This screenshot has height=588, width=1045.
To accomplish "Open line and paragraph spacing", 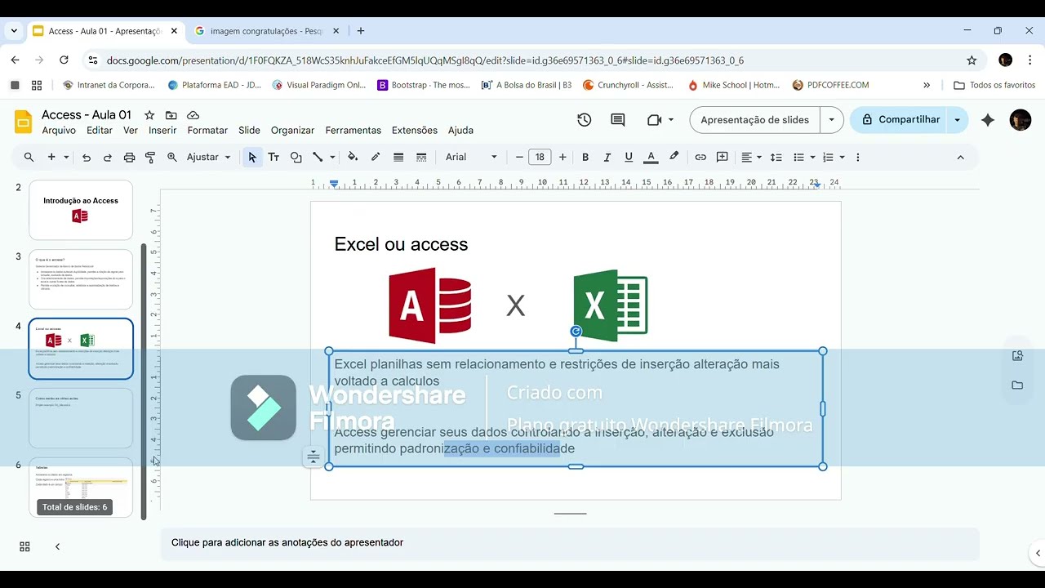I will point(776,157).
